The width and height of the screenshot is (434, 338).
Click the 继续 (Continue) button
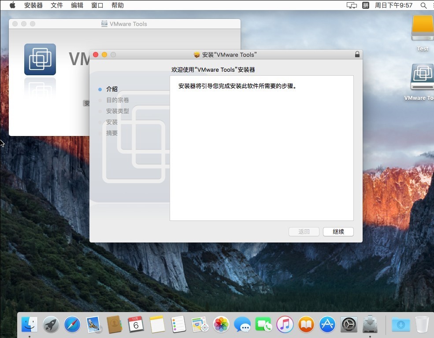point(338,231)
